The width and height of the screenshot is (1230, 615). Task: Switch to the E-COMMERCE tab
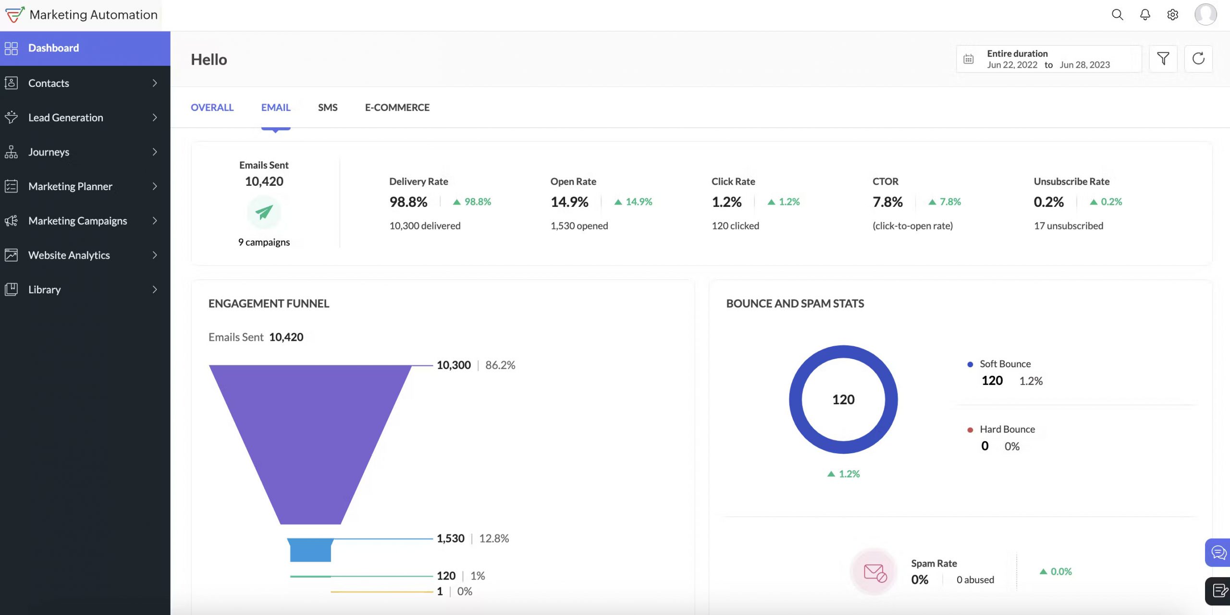[397, 108]
